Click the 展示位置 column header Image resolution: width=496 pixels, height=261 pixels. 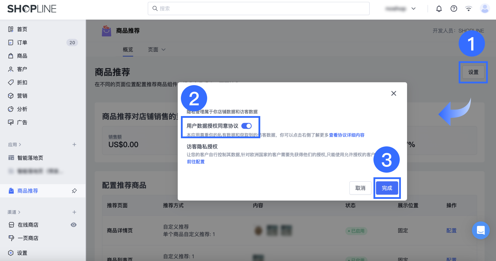click(x=408, y=205)
